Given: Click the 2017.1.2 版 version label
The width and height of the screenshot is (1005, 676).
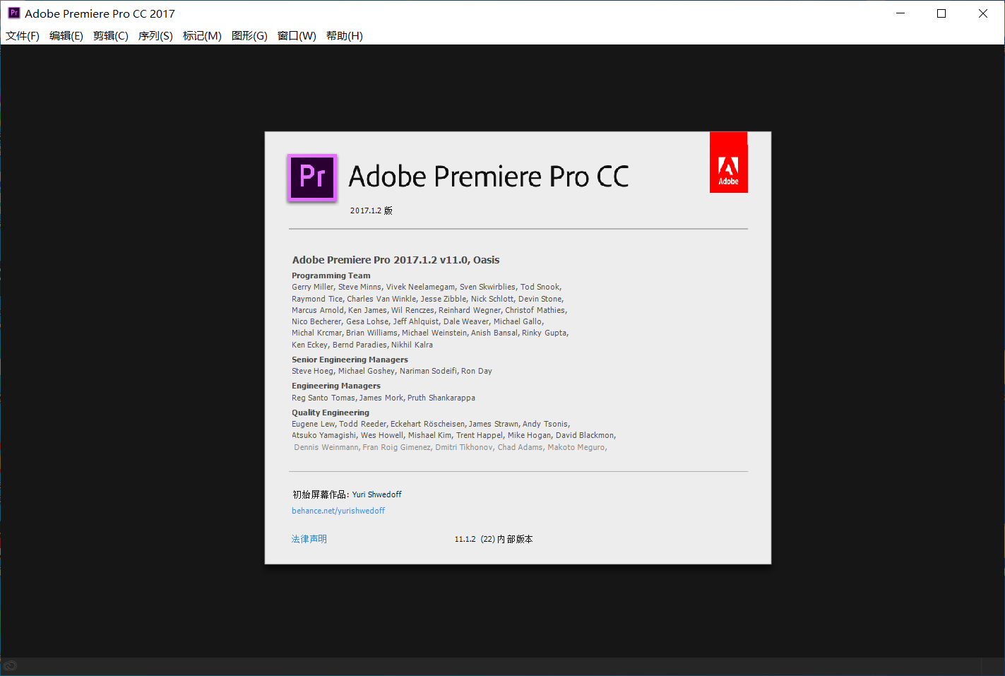Looking at the screenshot, I should 371,210.
